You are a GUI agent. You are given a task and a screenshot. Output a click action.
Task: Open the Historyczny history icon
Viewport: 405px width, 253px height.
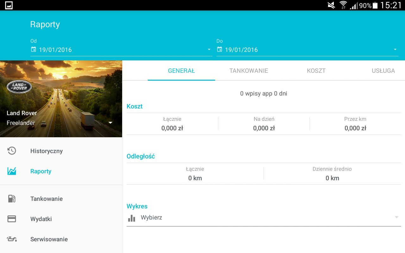click(12, 151)
